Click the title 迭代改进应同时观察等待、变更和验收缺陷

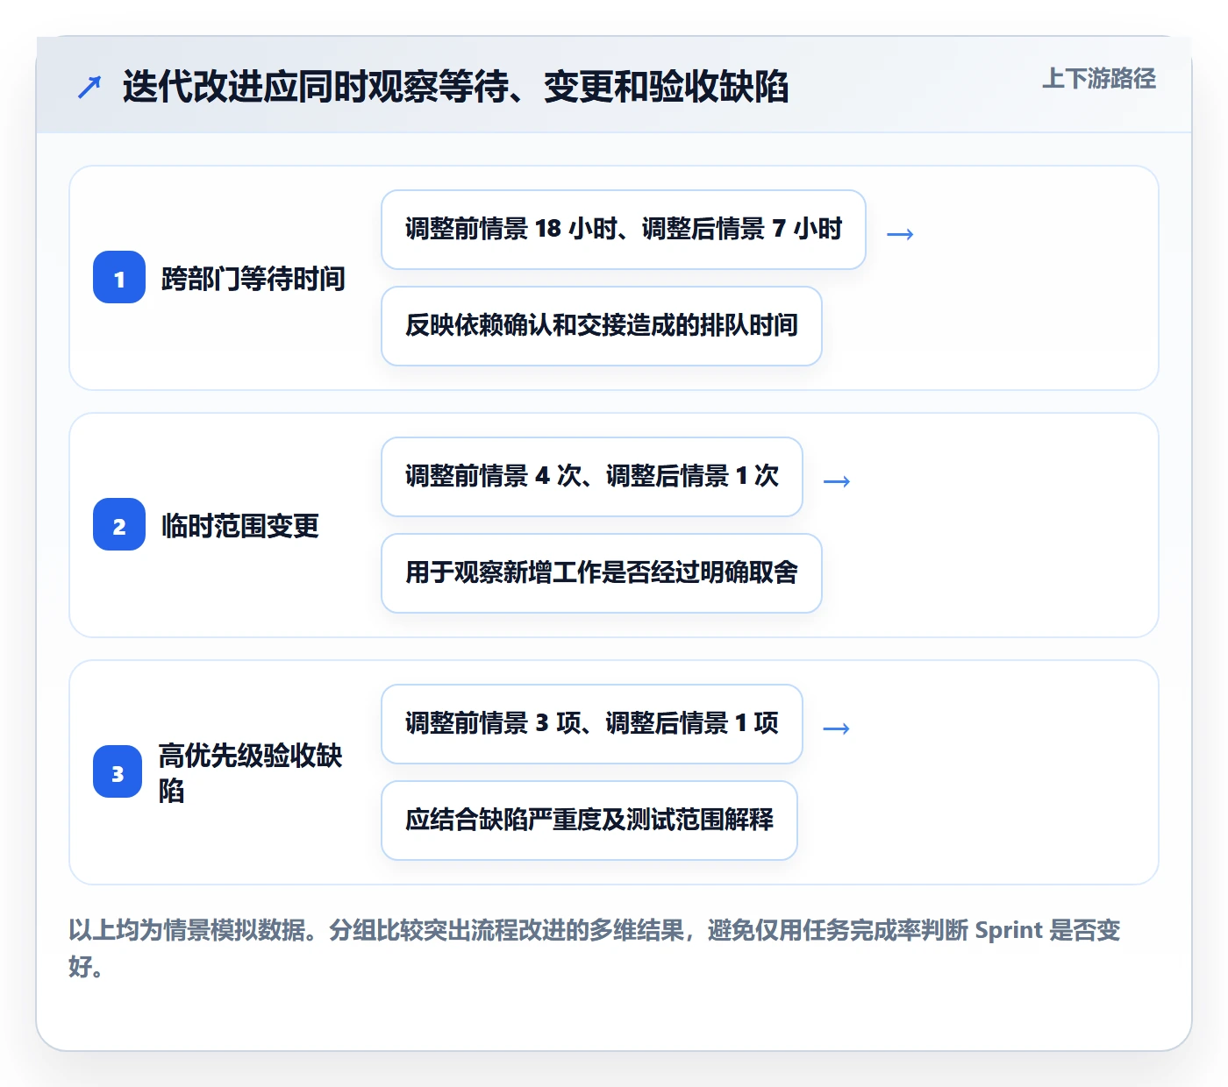pos(456,87)
